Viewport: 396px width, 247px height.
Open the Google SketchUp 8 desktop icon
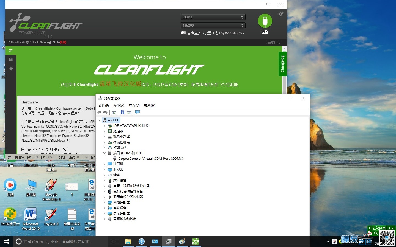click(x=51, y=190)
